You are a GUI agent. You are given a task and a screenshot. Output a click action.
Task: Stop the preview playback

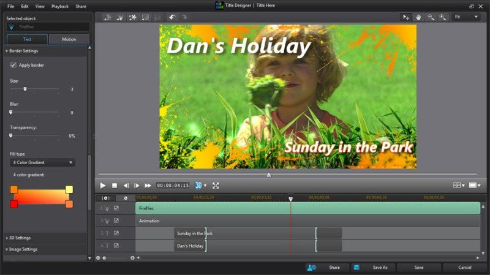pyautogui.click(x=115, y=186)
